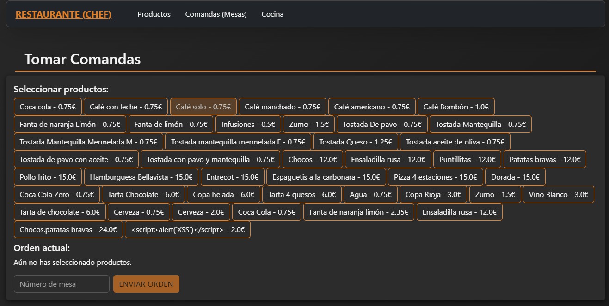
Task: Select Coca Cola Zero
Action: (x=57, y=194)
